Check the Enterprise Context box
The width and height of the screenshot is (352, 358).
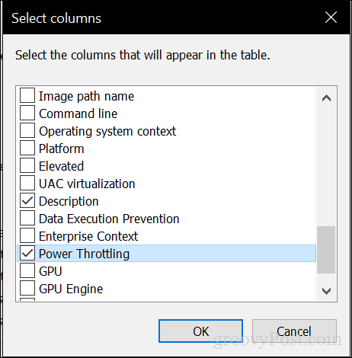(x=27, y=235)
